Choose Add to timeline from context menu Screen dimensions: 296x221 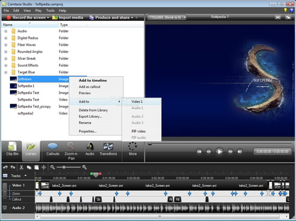point(93,81)
